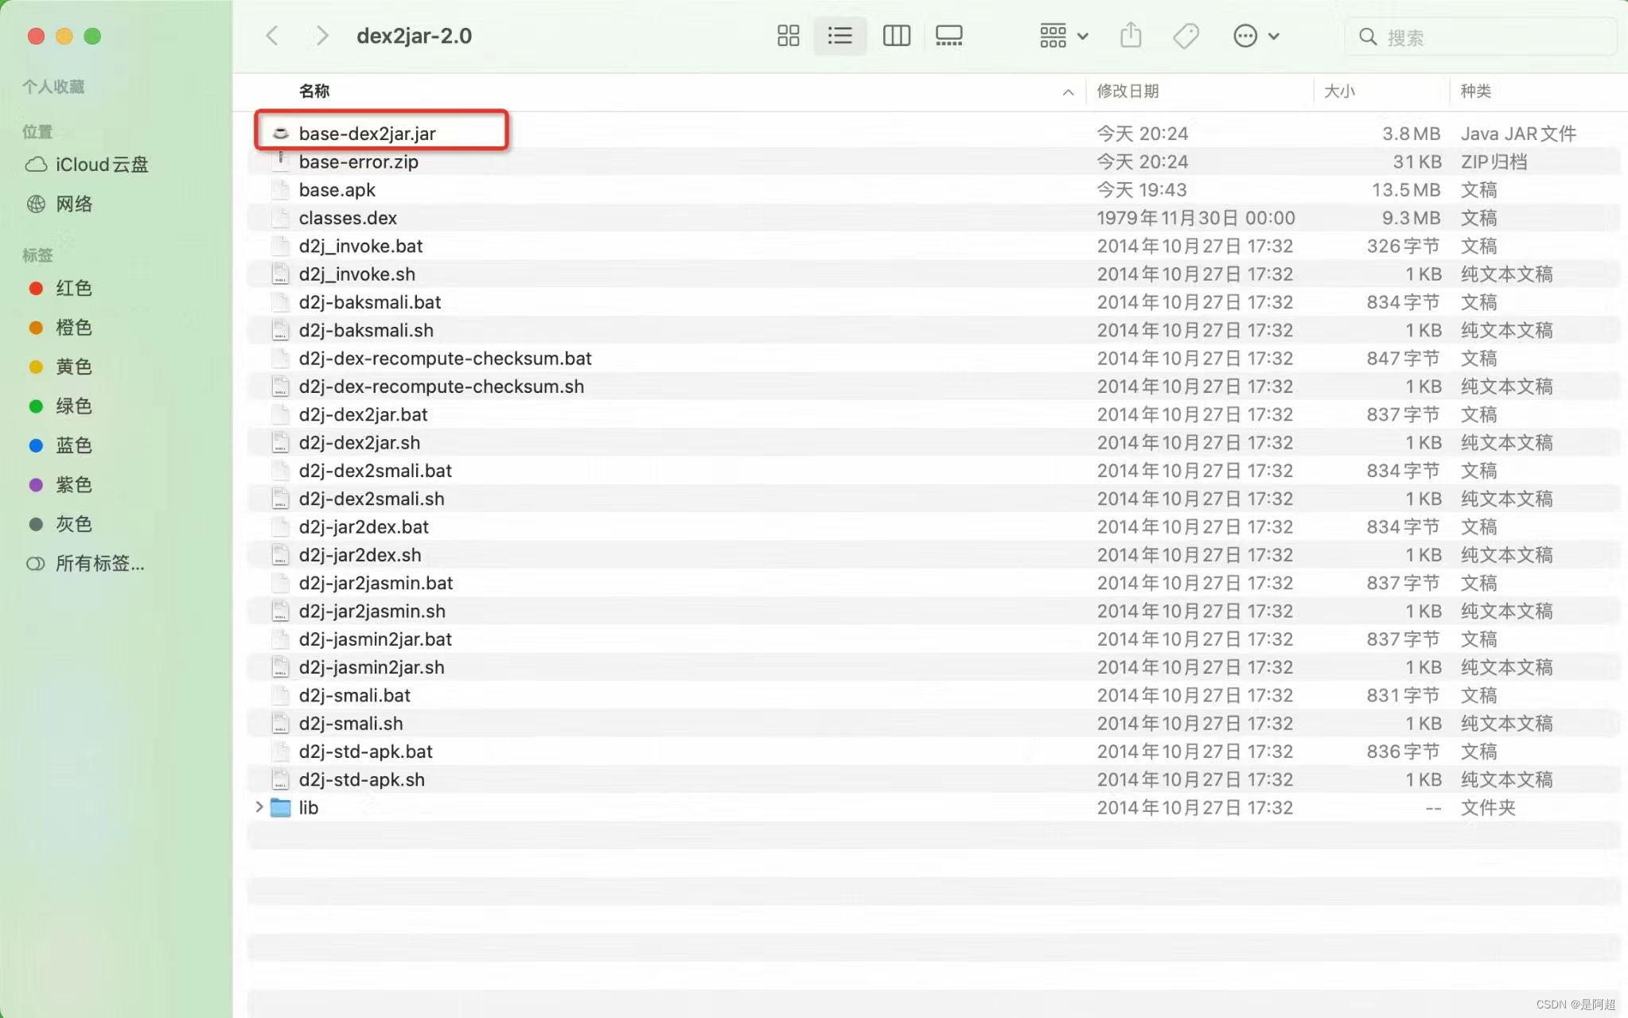Open 所有标签… in the sidebar
The image size is (1628, 1018).
pos(85,563)
